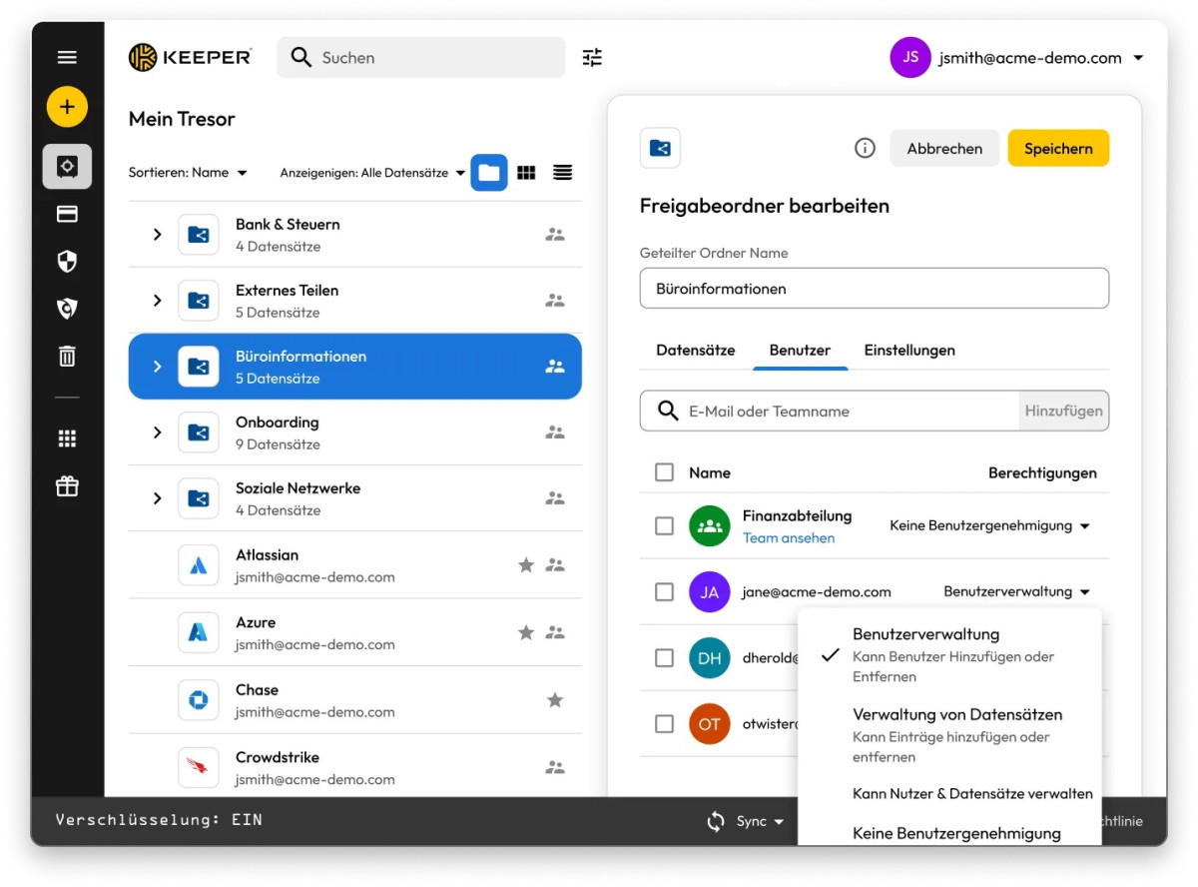The height and width of the screenshot is (887, 1198).
Task: Click the gift icon in sidebar
Action: pyautogui.click(x=67, y=486)
